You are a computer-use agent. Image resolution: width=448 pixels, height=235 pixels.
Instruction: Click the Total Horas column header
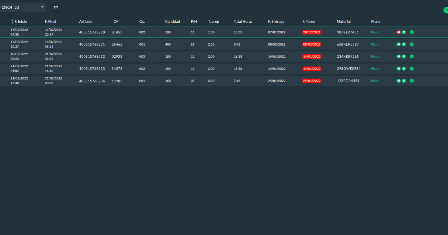pos(243,22)
